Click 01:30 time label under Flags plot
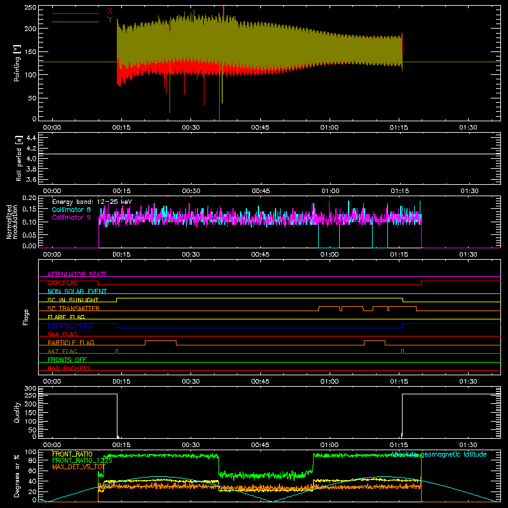This screenshot has height=508, width=508. tap(469, 382)
